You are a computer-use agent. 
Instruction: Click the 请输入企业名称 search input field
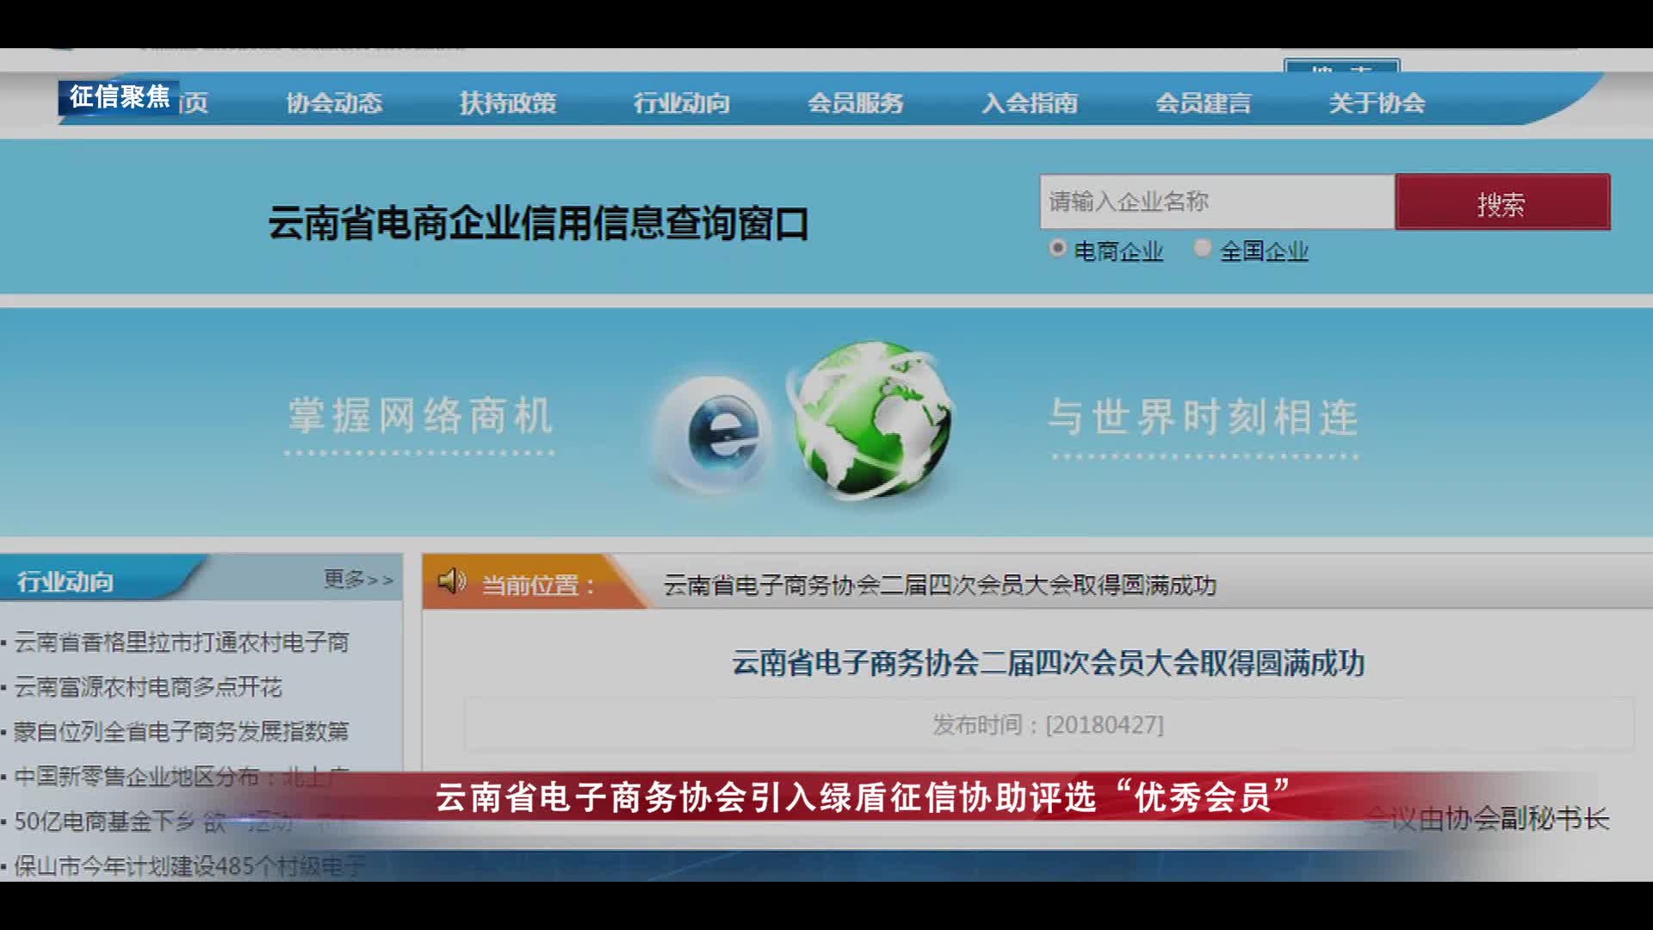(x=1214, y=201)
